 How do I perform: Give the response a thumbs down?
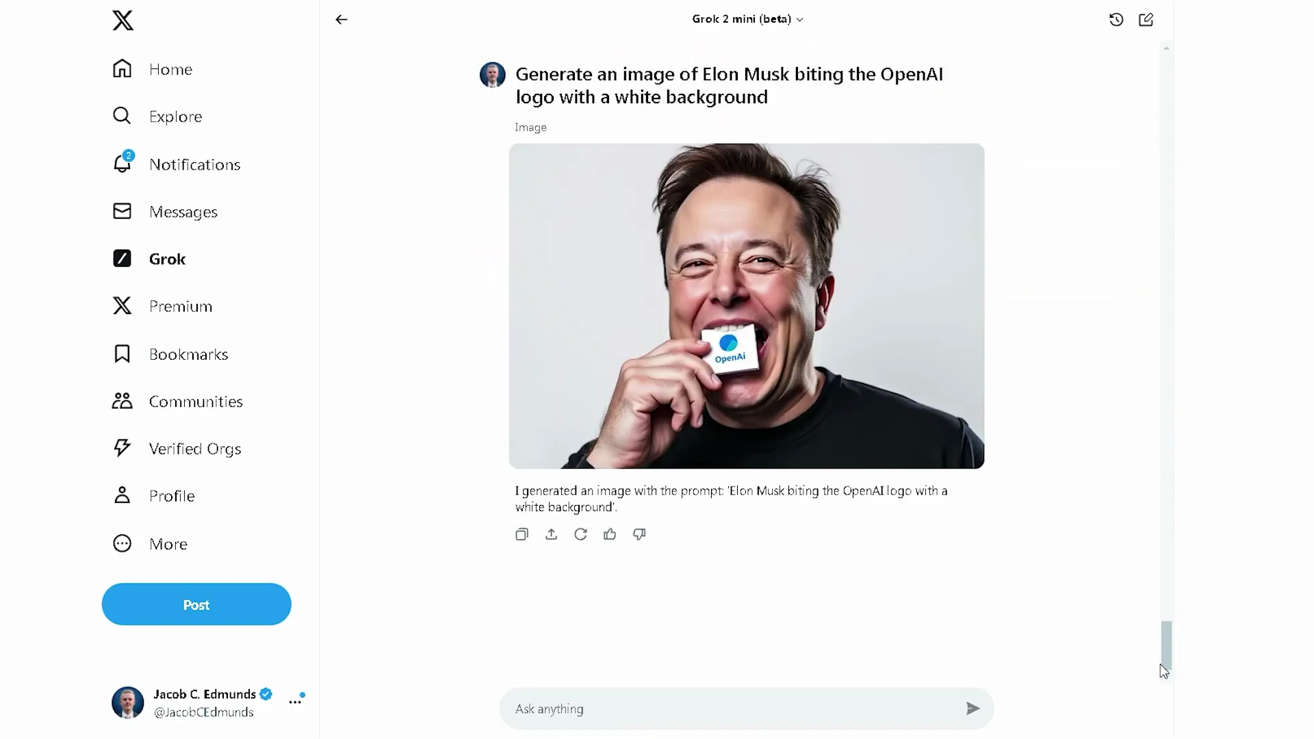639,534
